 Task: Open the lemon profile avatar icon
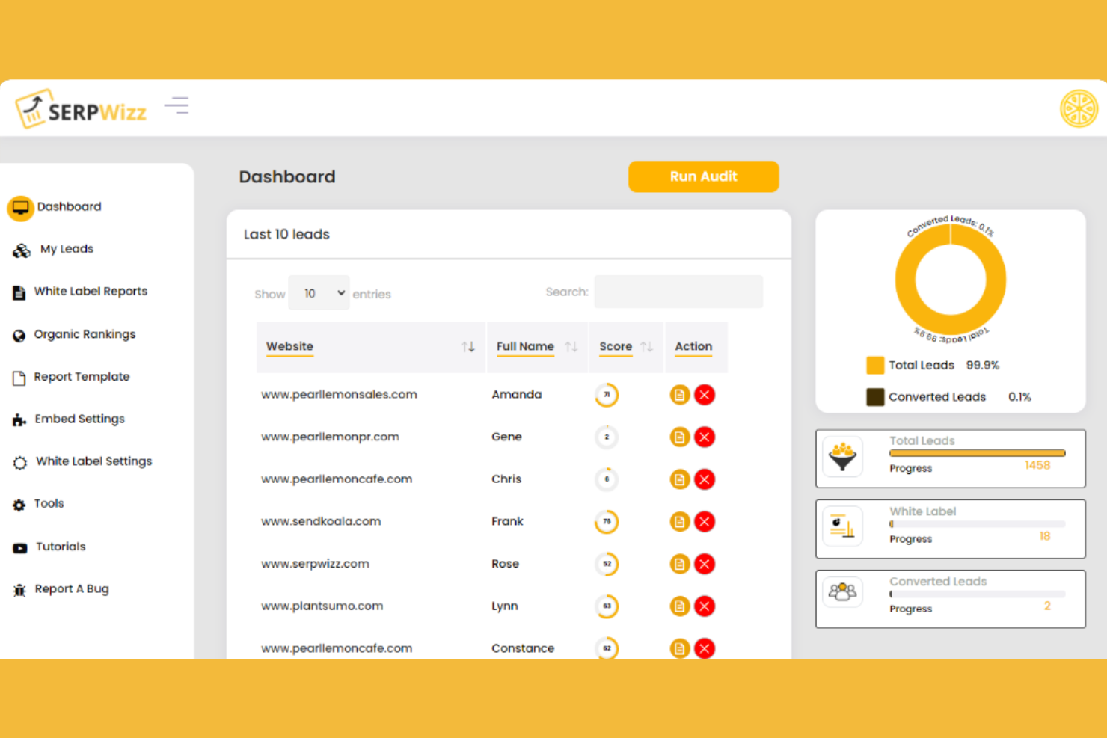click(x=1079, y=109)
